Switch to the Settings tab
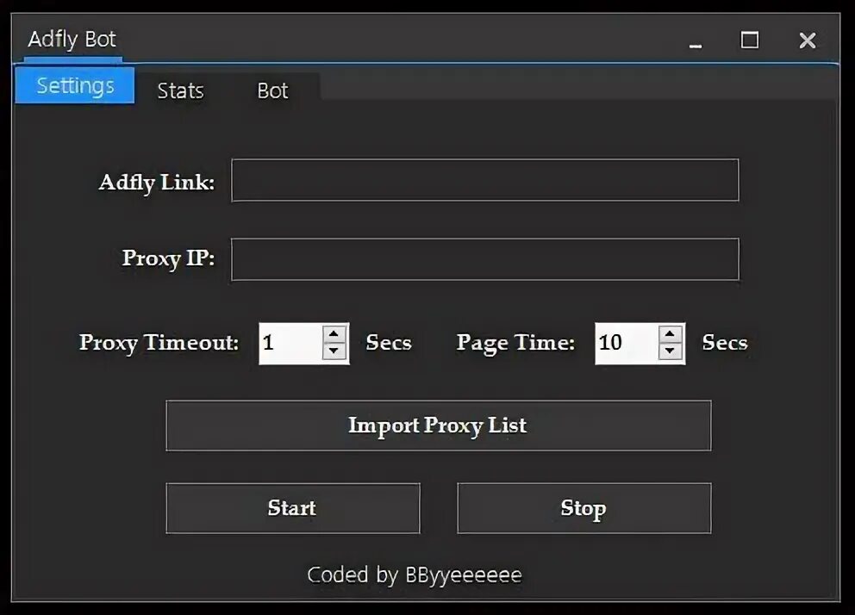The height and width of the screenshot is (615, 855). coord(75,85)
